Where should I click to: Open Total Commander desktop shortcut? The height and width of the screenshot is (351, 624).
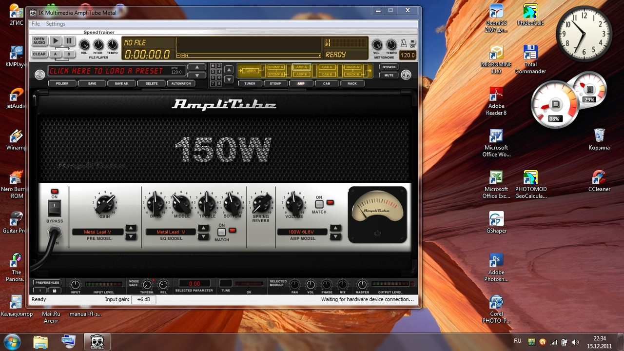[x=530, y=59]
